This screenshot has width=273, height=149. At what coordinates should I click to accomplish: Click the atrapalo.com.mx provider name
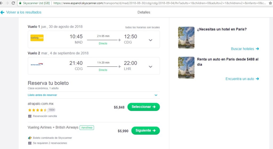tap(41, 104)
